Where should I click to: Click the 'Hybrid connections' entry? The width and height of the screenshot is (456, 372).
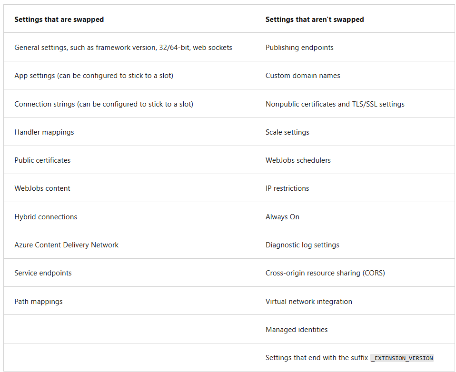point(46,217)
